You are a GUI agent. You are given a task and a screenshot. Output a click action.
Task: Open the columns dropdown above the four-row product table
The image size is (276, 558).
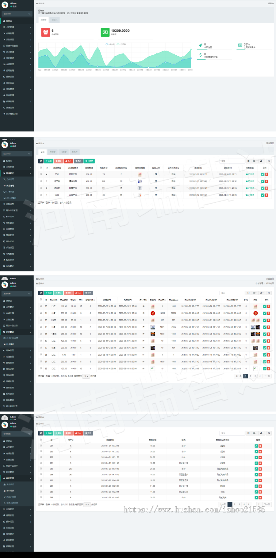255,161
